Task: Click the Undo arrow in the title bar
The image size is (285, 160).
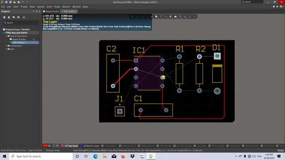Action: coord(23,2)
